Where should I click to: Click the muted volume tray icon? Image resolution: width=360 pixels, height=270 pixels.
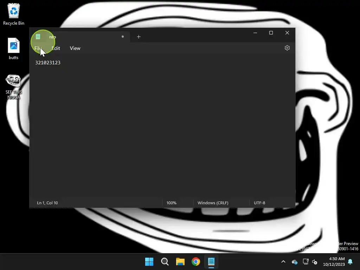point(315,262)
